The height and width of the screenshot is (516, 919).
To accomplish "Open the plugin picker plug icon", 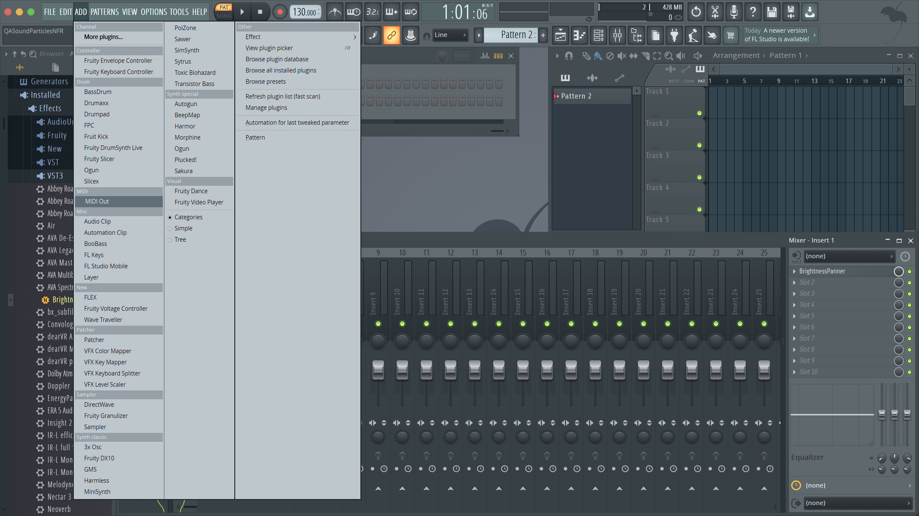I will point(674,35).
